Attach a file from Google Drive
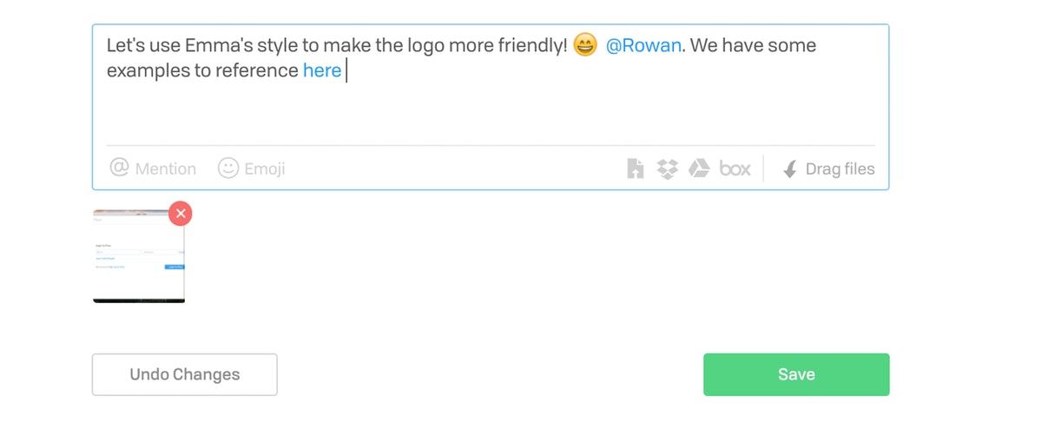 pyautogui.click(x=699, y=168)
